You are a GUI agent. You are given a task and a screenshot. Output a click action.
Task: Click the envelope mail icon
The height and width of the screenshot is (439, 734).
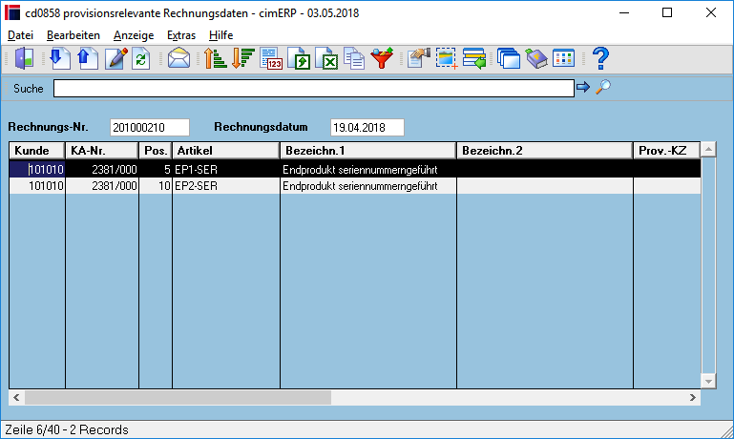tap(178, 58)
